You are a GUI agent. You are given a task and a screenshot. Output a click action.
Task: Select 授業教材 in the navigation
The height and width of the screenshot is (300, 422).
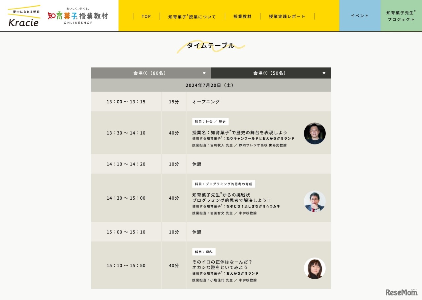coord(243,16)
